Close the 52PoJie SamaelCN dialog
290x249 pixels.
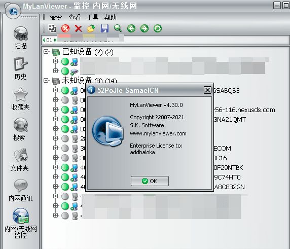[207, 90]
